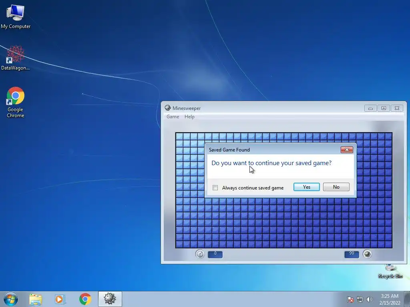Select the DataWagon desktop shortcut
The width and height of the screenshot is (410, 307).
[x=16, y=58]
